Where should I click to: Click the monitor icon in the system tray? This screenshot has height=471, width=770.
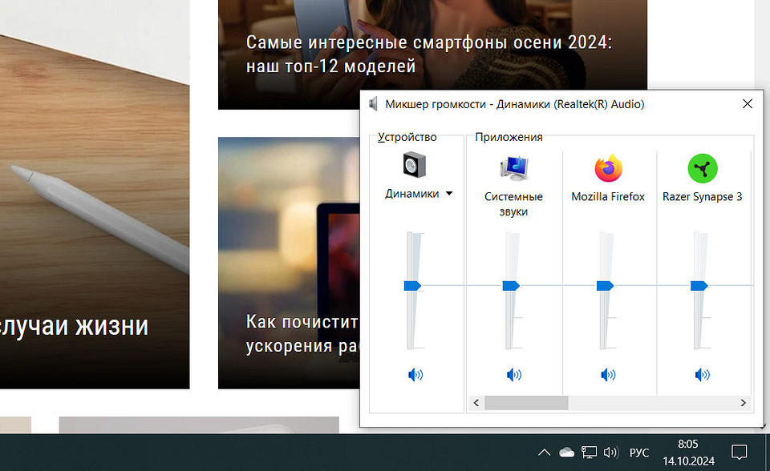[589, 451]
